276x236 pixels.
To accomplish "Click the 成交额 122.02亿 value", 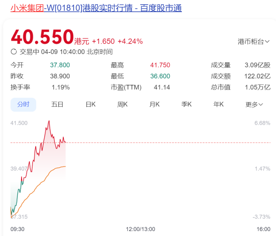I will (257, 76).
